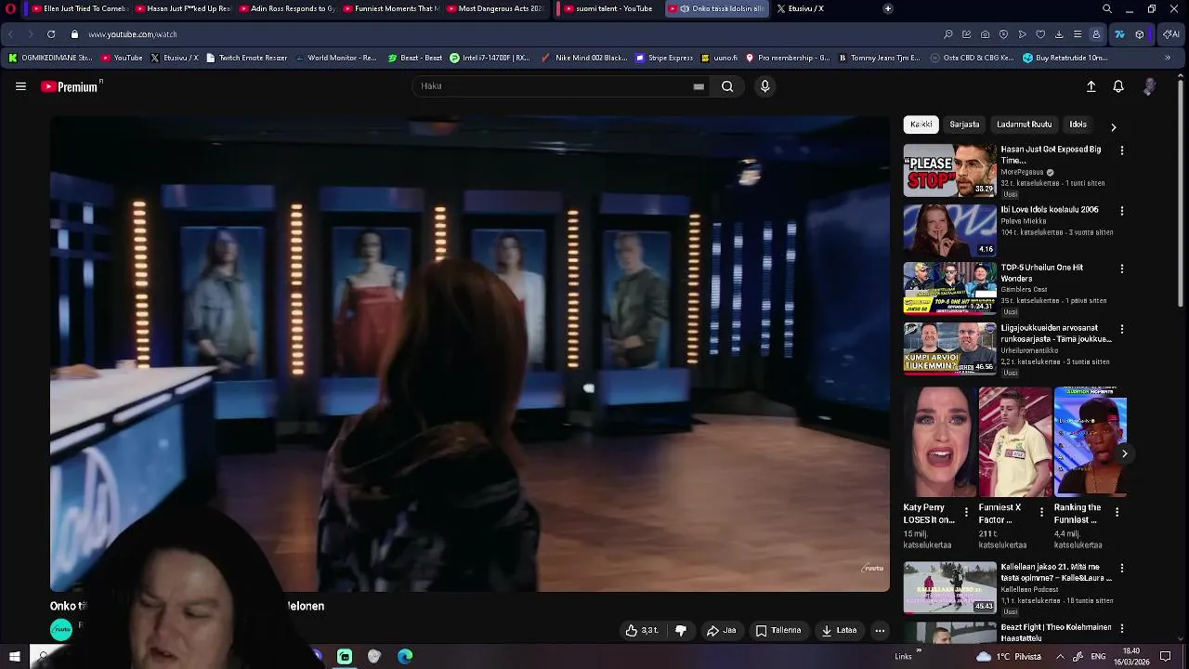This screenshot has width=1189, height=669.
Task: Reload the current page
Action: point(50,34)
